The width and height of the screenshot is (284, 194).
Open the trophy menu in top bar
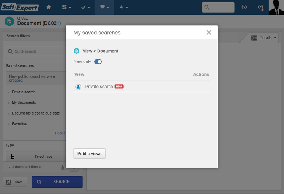(x=104, y=7)
